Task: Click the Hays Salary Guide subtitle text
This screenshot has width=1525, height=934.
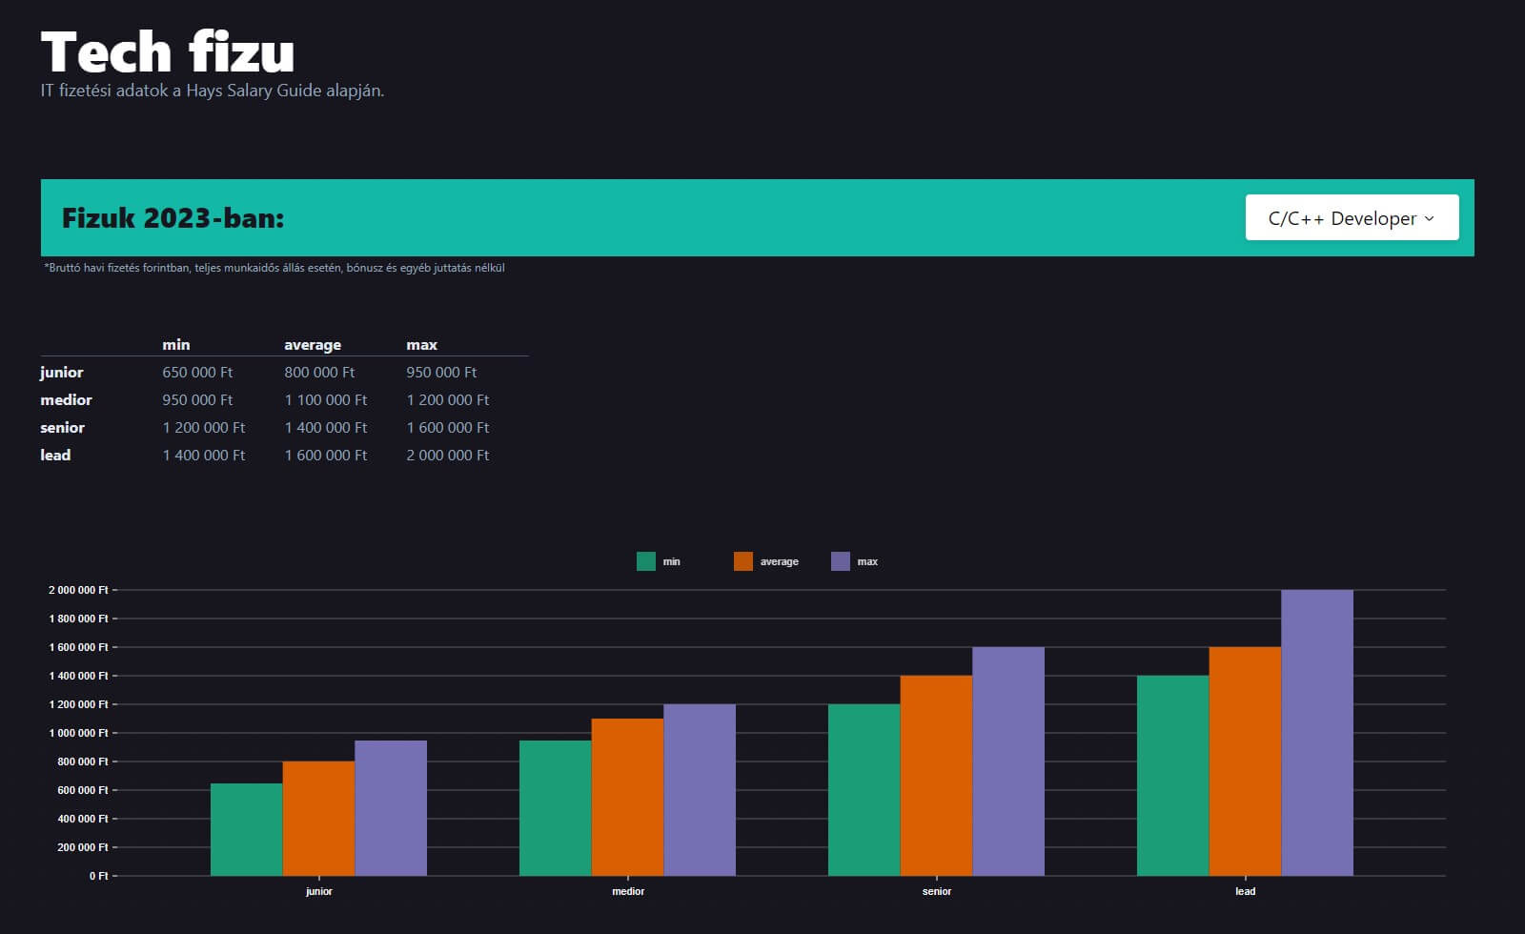Action: 212,91
